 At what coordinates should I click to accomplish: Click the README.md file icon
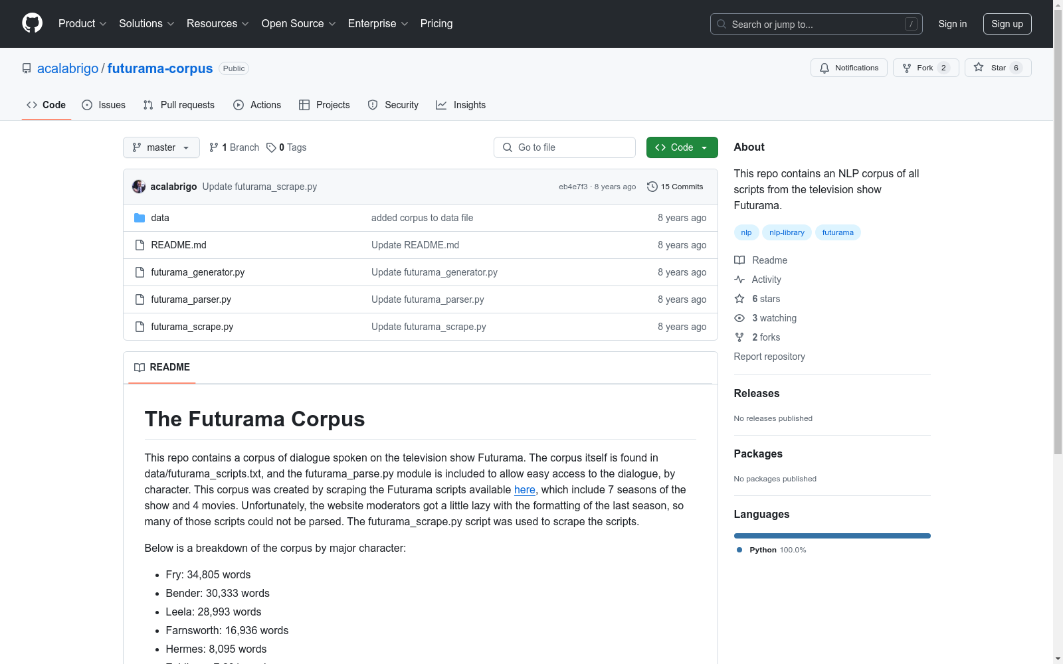point(140,245)
